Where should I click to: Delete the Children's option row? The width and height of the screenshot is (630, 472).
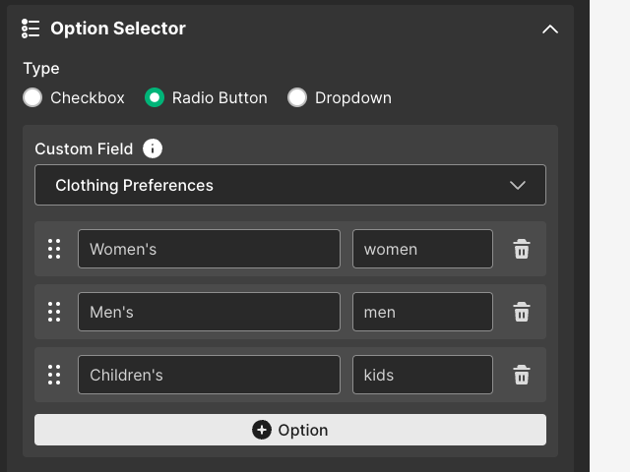(x=522, y=375)
